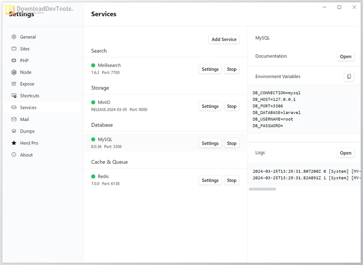
Task: Click the DB_USERNAME=root line
Action: (x=273, y=119)
